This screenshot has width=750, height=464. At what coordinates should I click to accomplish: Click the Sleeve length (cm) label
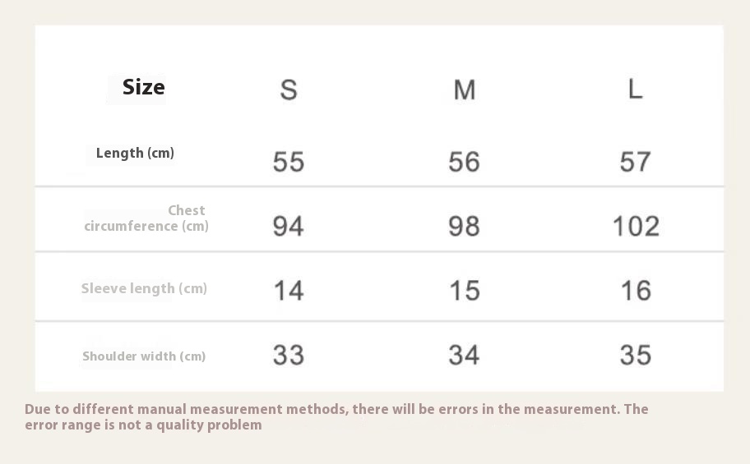[x=144, y=288]
